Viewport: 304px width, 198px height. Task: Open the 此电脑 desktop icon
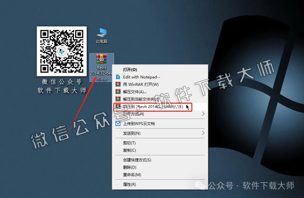pos(101,33)
